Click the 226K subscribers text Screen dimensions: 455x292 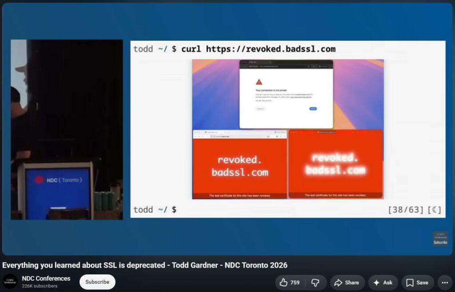[40, 286]
